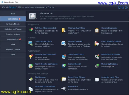Click the Solving PC Problems monitor icon
129x95 pixels.
(30, 43)
